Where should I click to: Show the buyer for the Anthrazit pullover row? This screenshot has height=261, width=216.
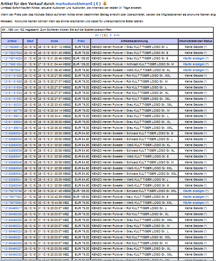[194, 64]
